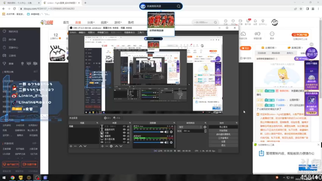Screen dimensions: 322x181
Task: Click 工作室模式 button in OBS controls
Action: [x=223, y=138]
